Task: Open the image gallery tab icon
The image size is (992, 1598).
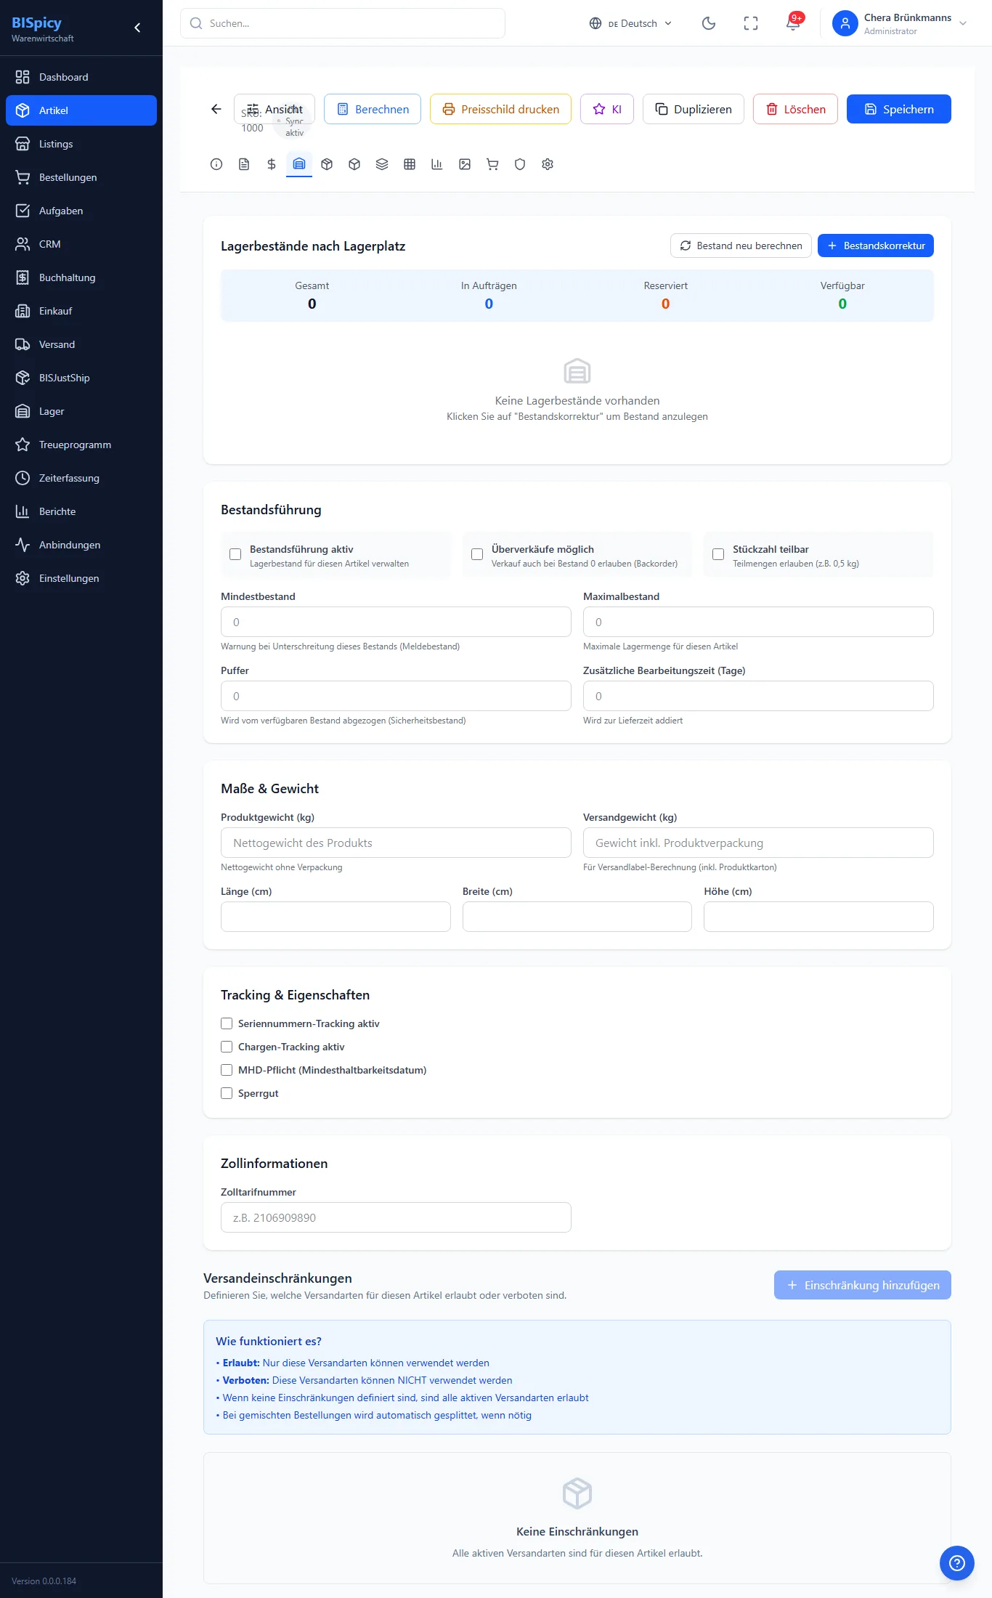Action: pyautogui.click(x=465, y=164)
